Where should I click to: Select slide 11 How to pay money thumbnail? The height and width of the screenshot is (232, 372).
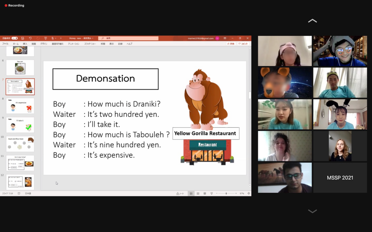tap(20, 163)
